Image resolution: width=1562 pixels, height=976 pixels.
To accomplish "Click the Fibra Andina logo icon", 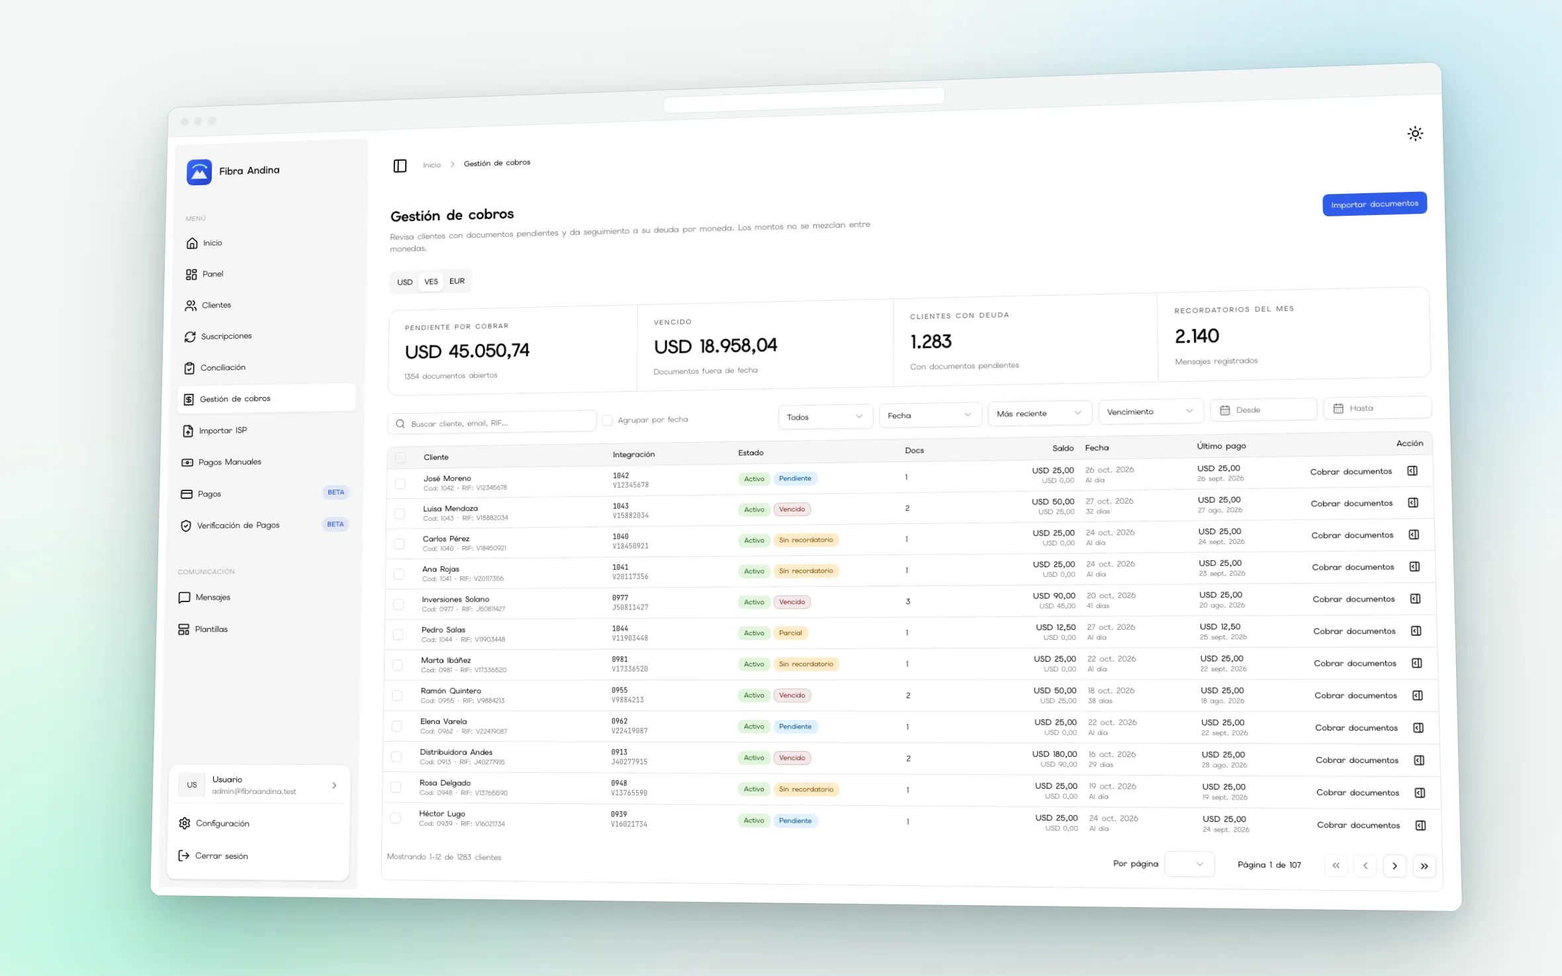I will tap(199, 172).
